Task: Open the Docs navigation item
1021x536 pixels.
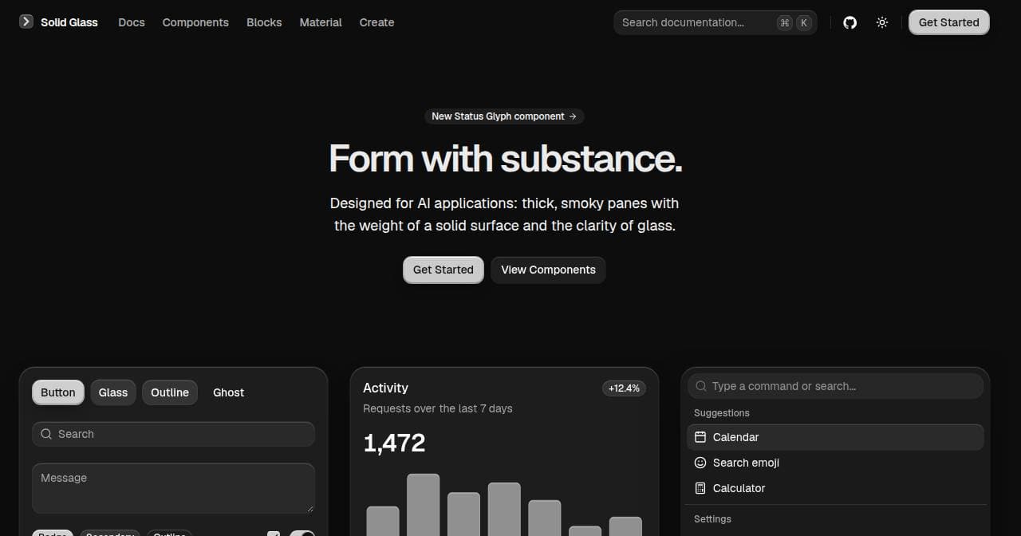Action: pos(132,22)
